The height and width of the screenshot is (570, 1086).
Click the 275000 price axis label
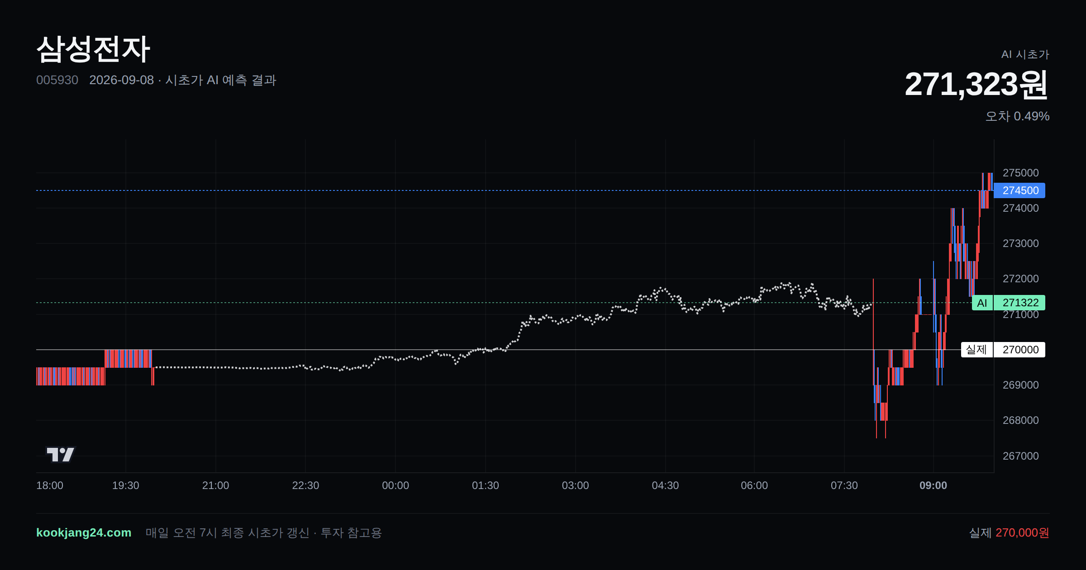[x=1021, y=173]
